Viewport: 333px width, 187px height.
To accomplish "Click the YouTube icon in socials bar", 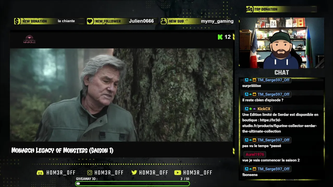I will [x=178, y=173].
